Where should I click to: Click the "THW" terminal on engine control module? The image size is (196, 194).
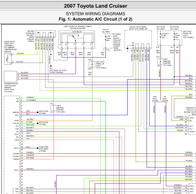point(191,118)
